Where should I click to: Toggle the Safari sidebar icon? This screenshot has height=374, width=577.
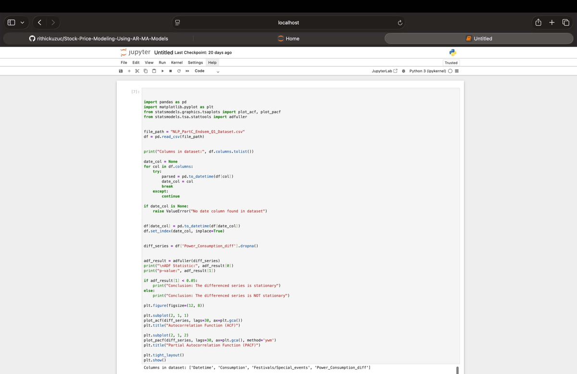pyautogui.click(x=11, y=23)
